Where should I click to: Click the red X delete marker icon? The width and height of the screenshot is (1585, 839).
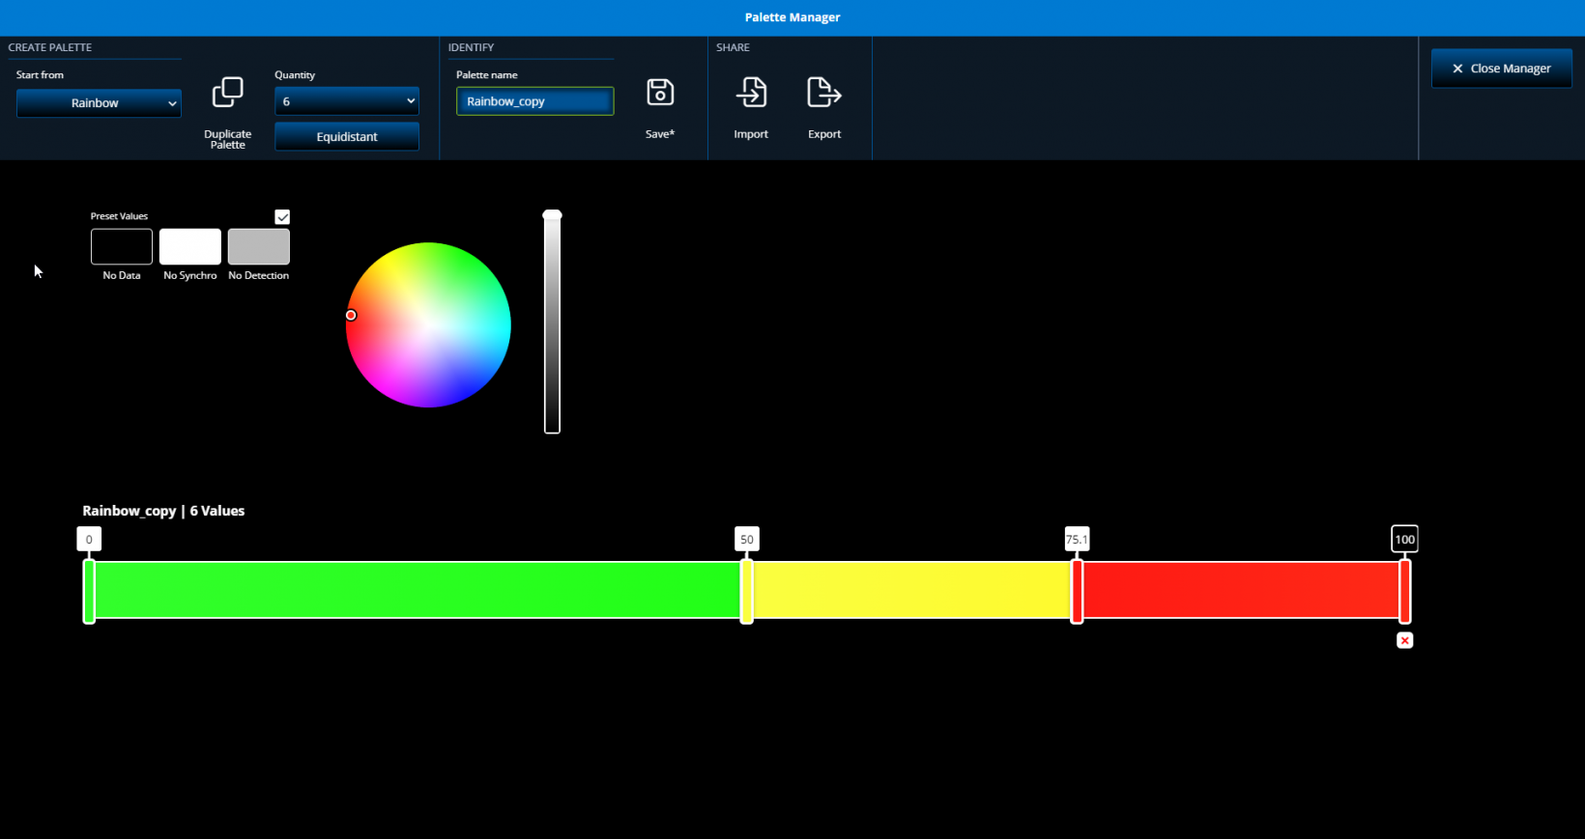1404,640
